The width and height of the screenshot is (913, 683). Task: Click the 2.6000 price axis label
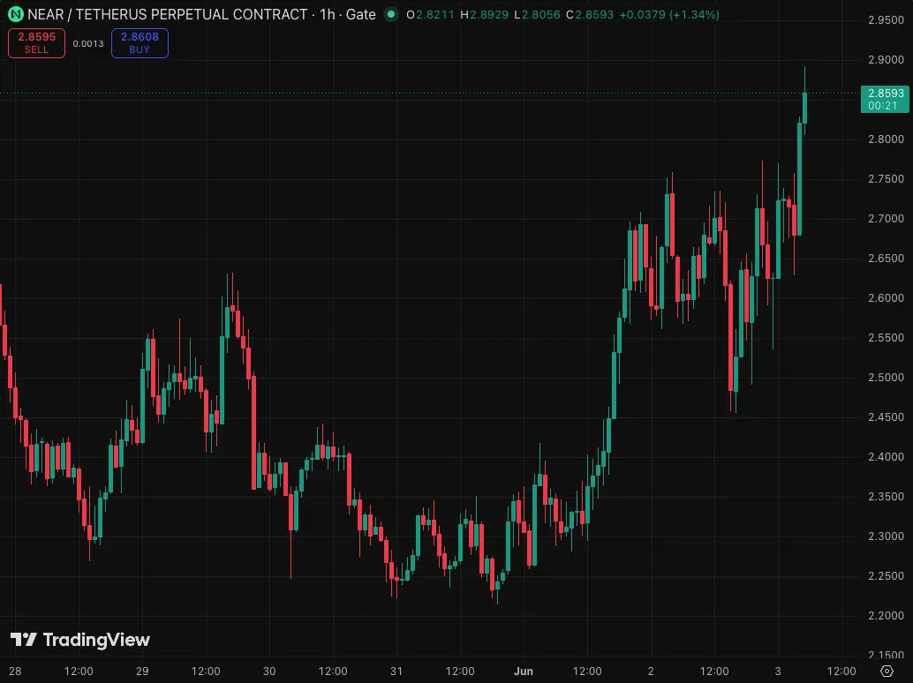pos(886,298)
